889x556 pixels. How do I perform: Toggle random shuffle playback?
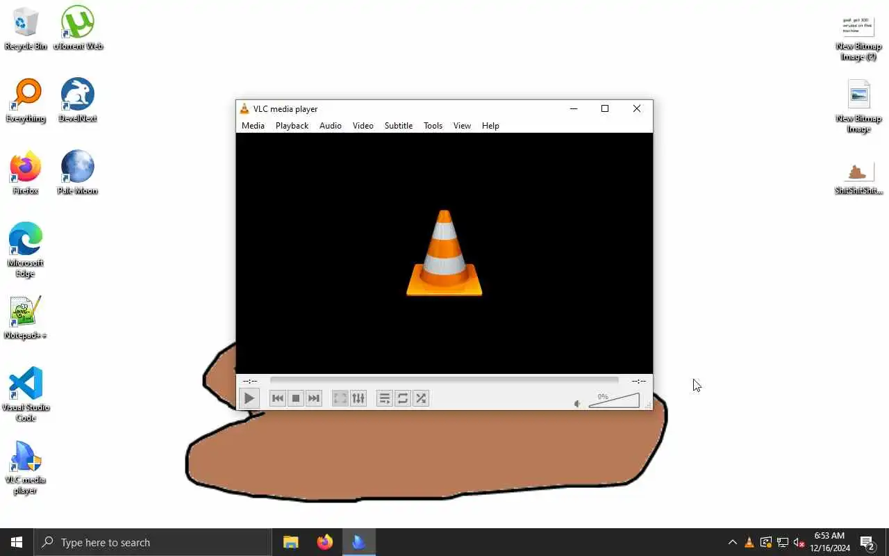(421, 398)
